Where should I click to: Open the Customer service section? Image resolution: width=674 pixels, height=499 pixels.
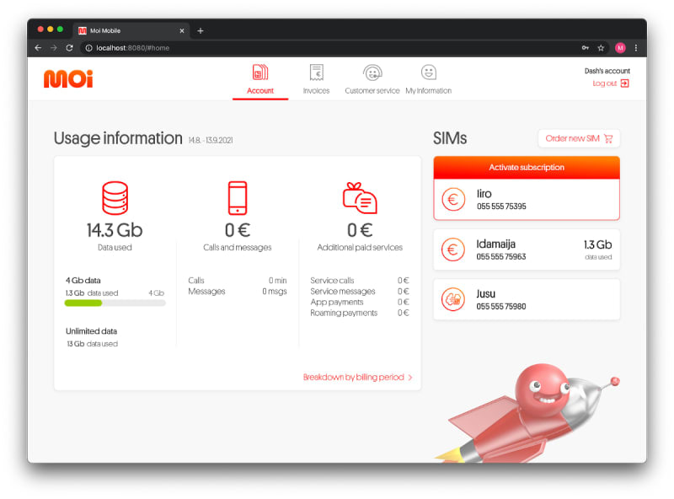372,80
